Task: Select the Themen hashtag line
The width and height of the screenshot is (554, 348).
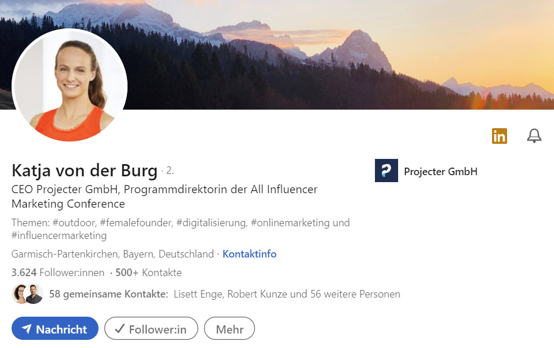Action: 181,229
